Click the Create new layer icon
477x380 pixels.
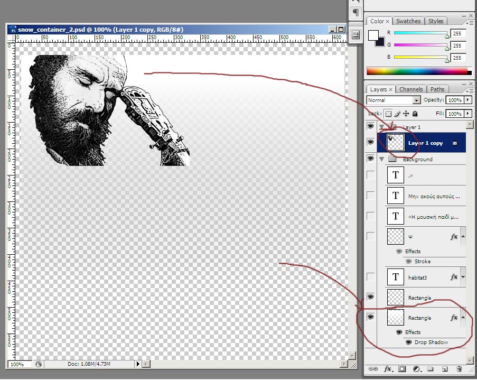pyautogui.click(x=444, y=368)
